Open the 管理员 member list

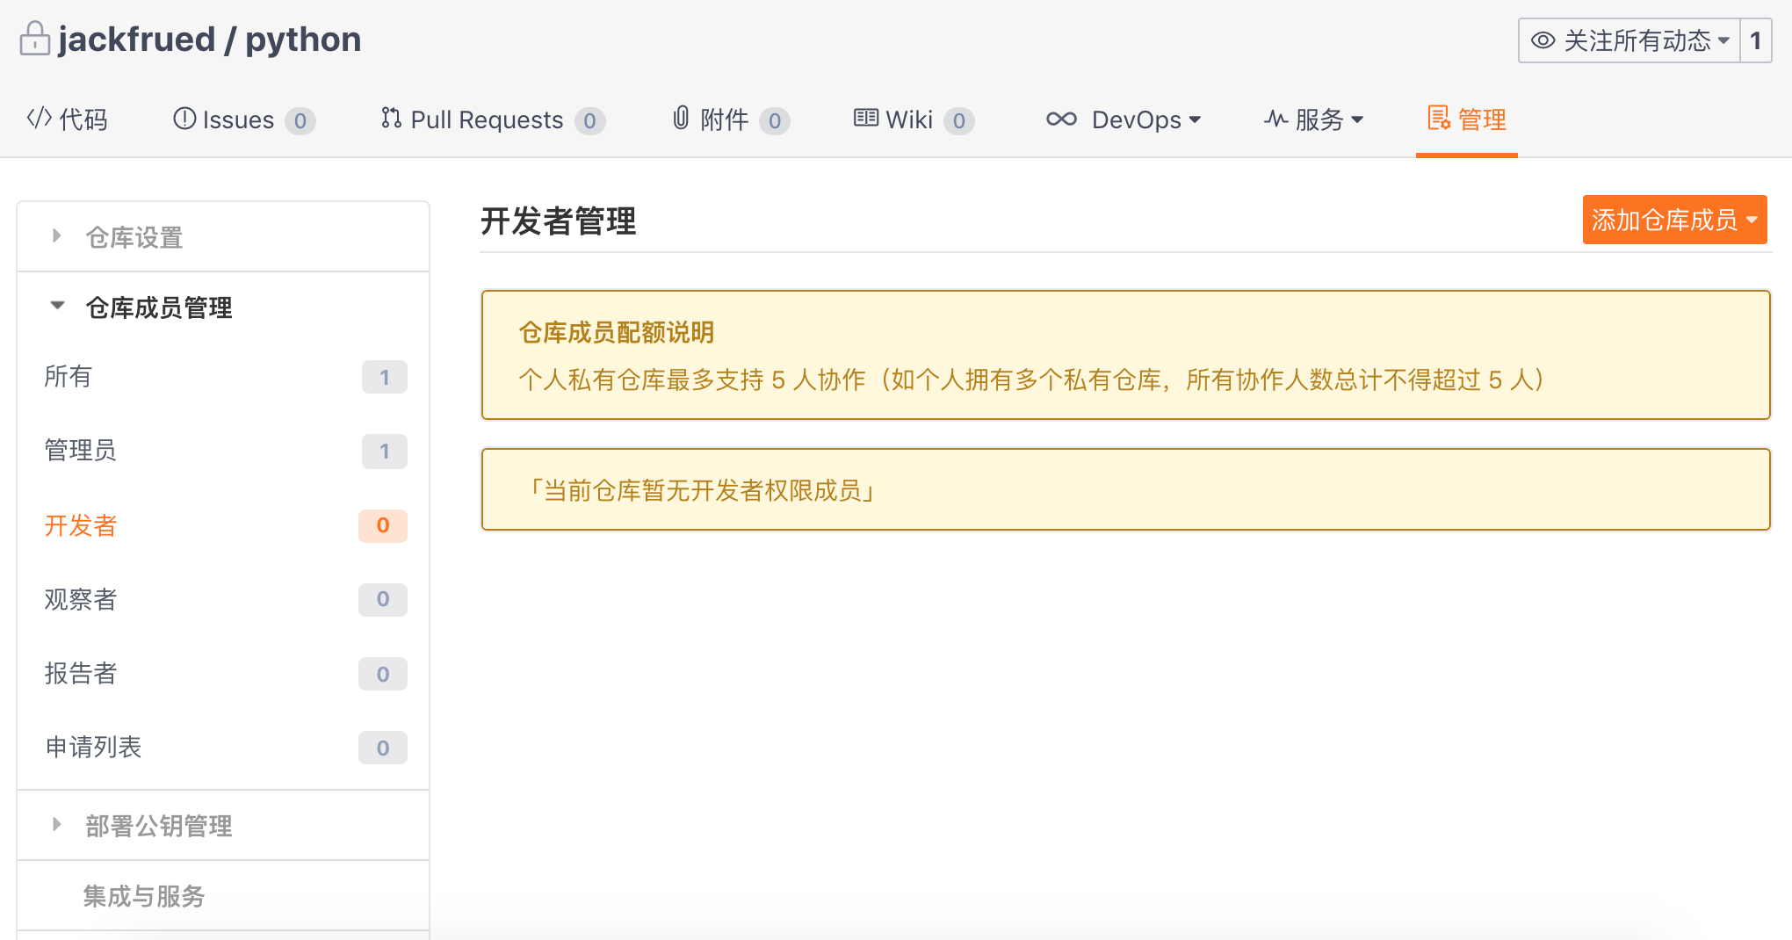[x=81, y=451]
